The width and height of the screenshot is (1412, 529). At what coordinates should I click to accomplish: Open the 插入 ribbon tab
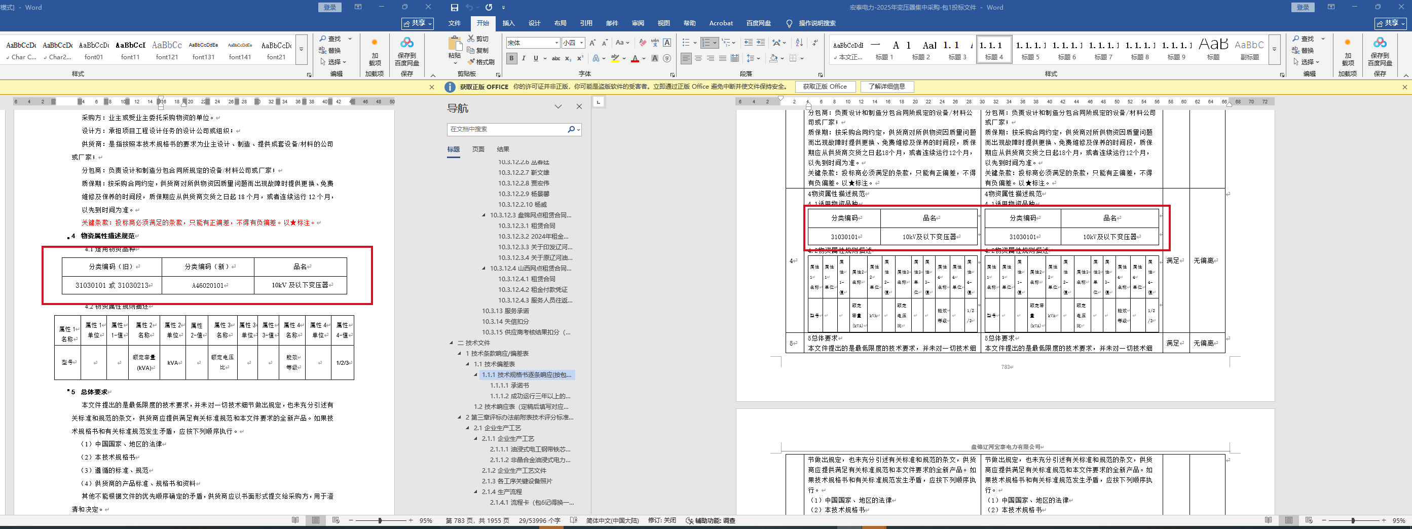(x=509, y=23)
